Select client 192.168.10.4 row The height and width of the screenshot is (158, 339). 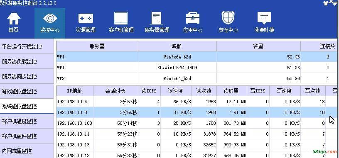(x=197, y=102)
